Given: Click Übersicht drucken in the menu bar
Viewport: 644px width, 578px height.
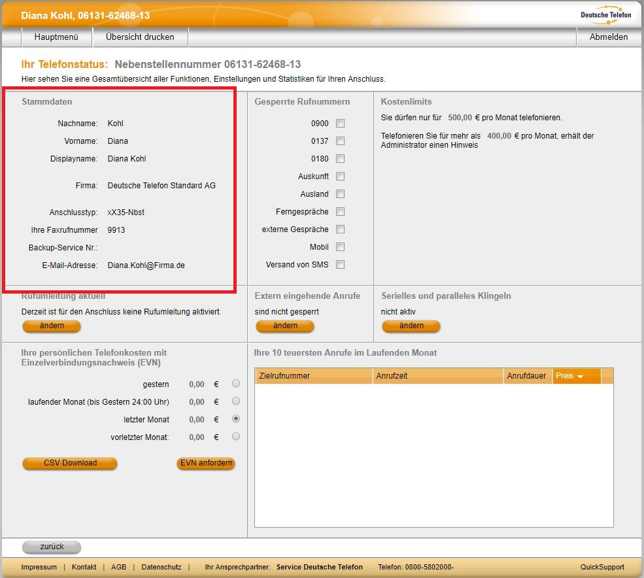Looking at the screenshot, I should point(140,37).
